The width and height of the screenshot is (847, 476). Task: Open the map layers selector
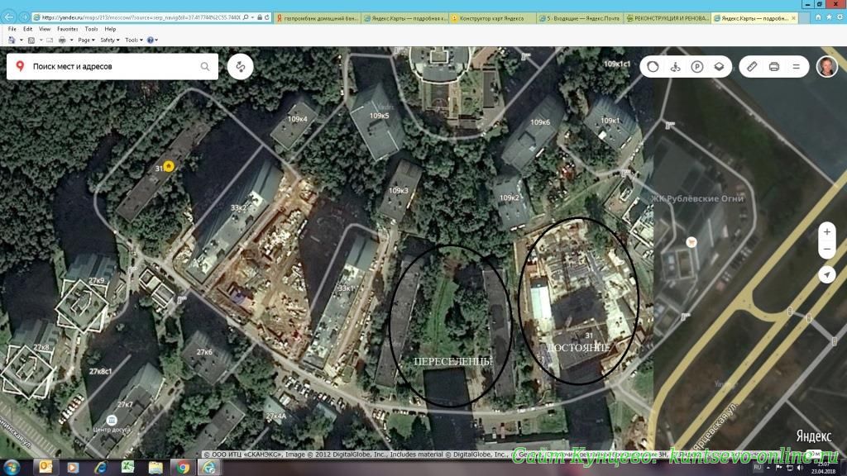pos(719,66)
